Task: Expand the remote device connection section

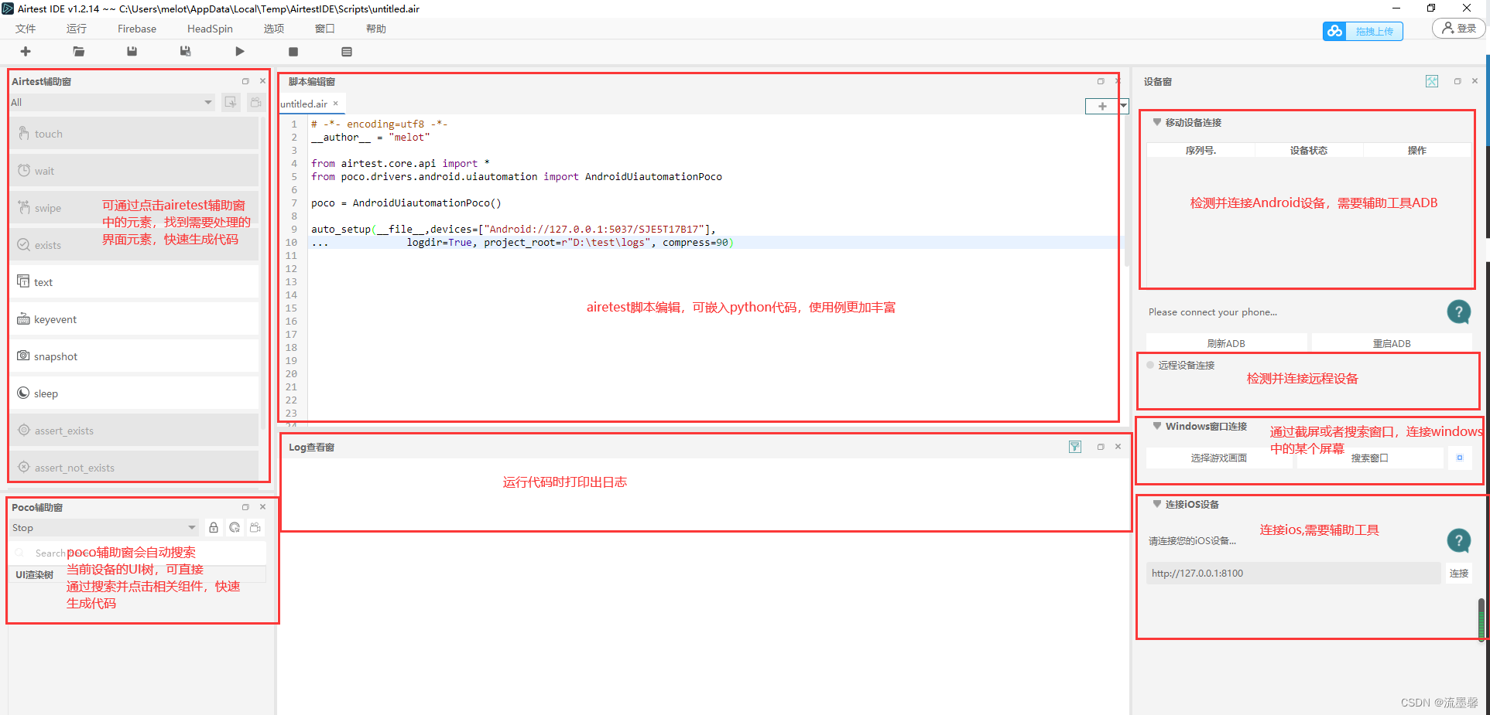Action: click(1150, 365)
